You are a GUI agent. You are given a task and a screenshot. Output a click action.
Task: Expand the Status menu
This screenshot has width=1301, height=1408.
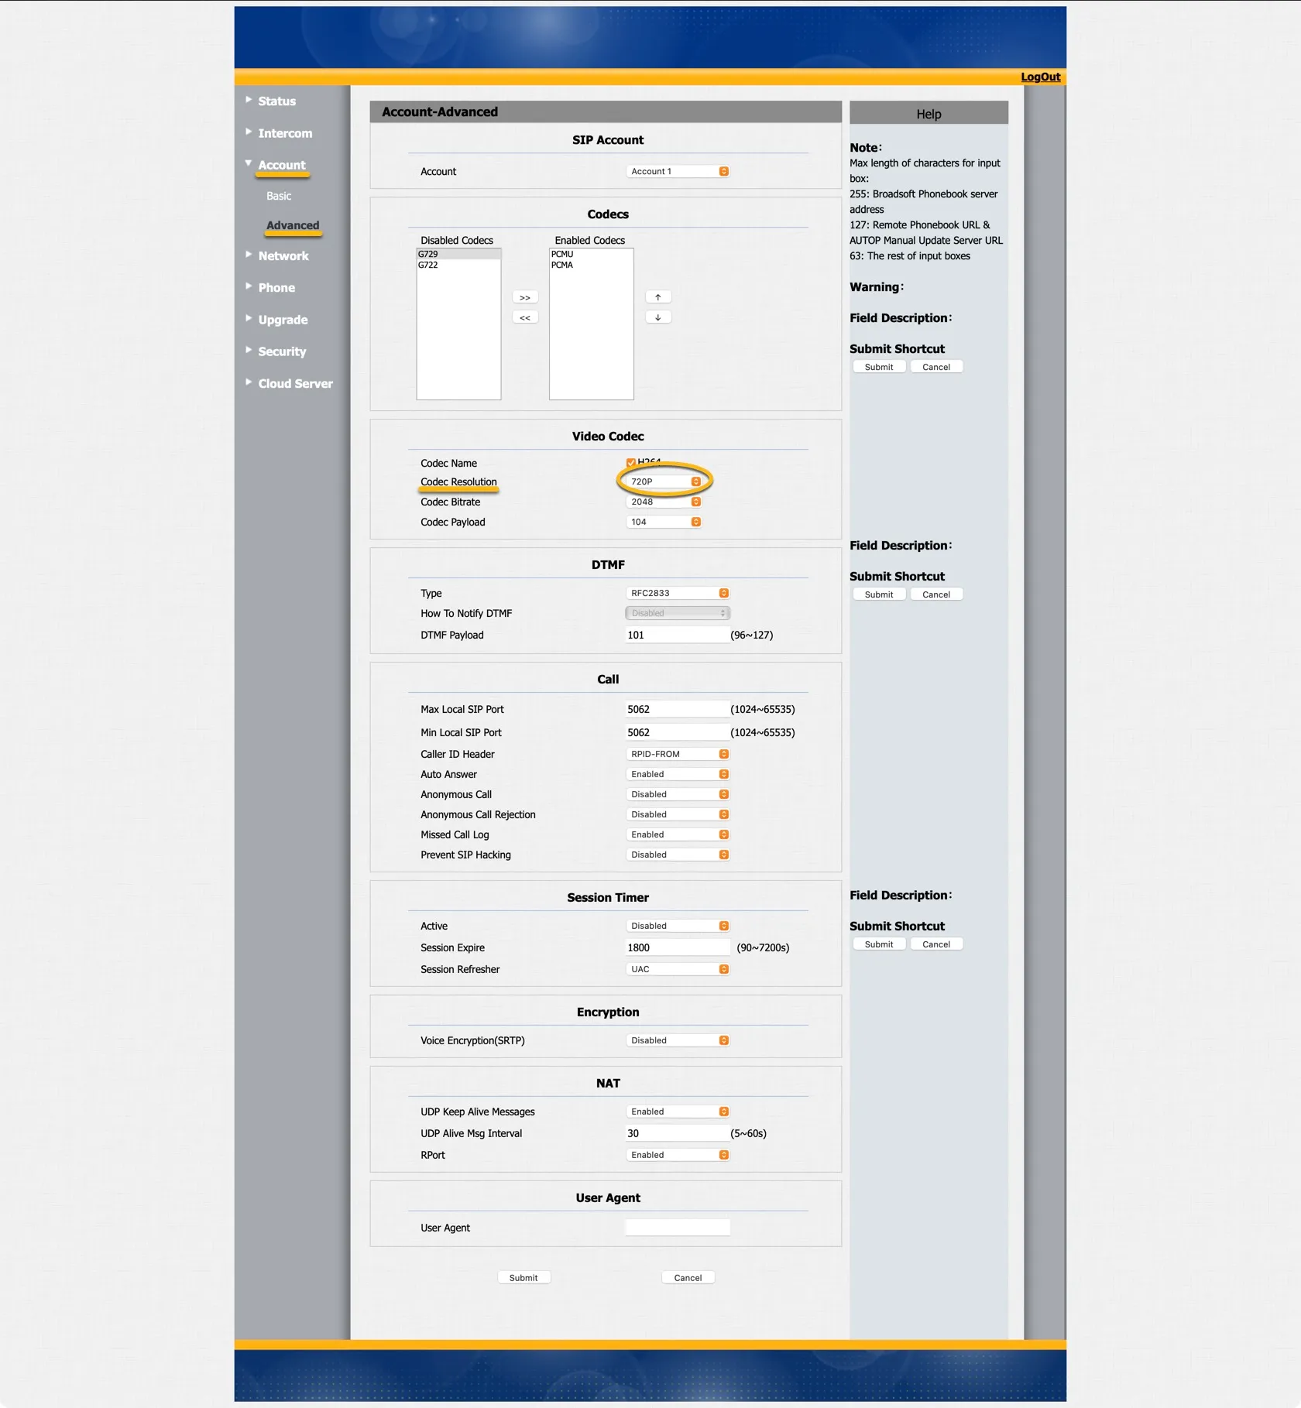coord(276,101)
